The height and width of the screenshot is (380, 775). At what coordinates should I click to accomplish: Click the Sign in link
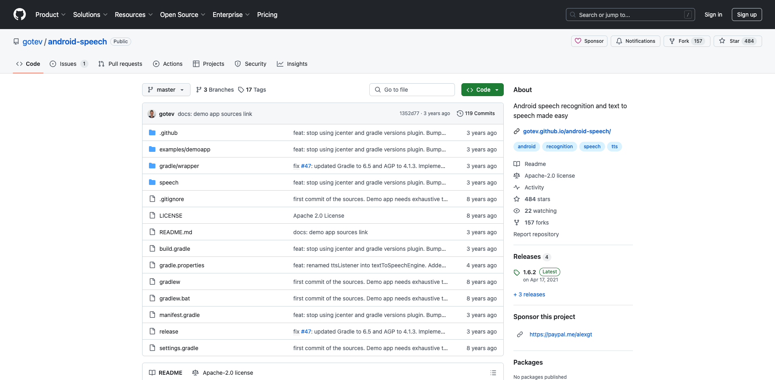tap(713, 15)
